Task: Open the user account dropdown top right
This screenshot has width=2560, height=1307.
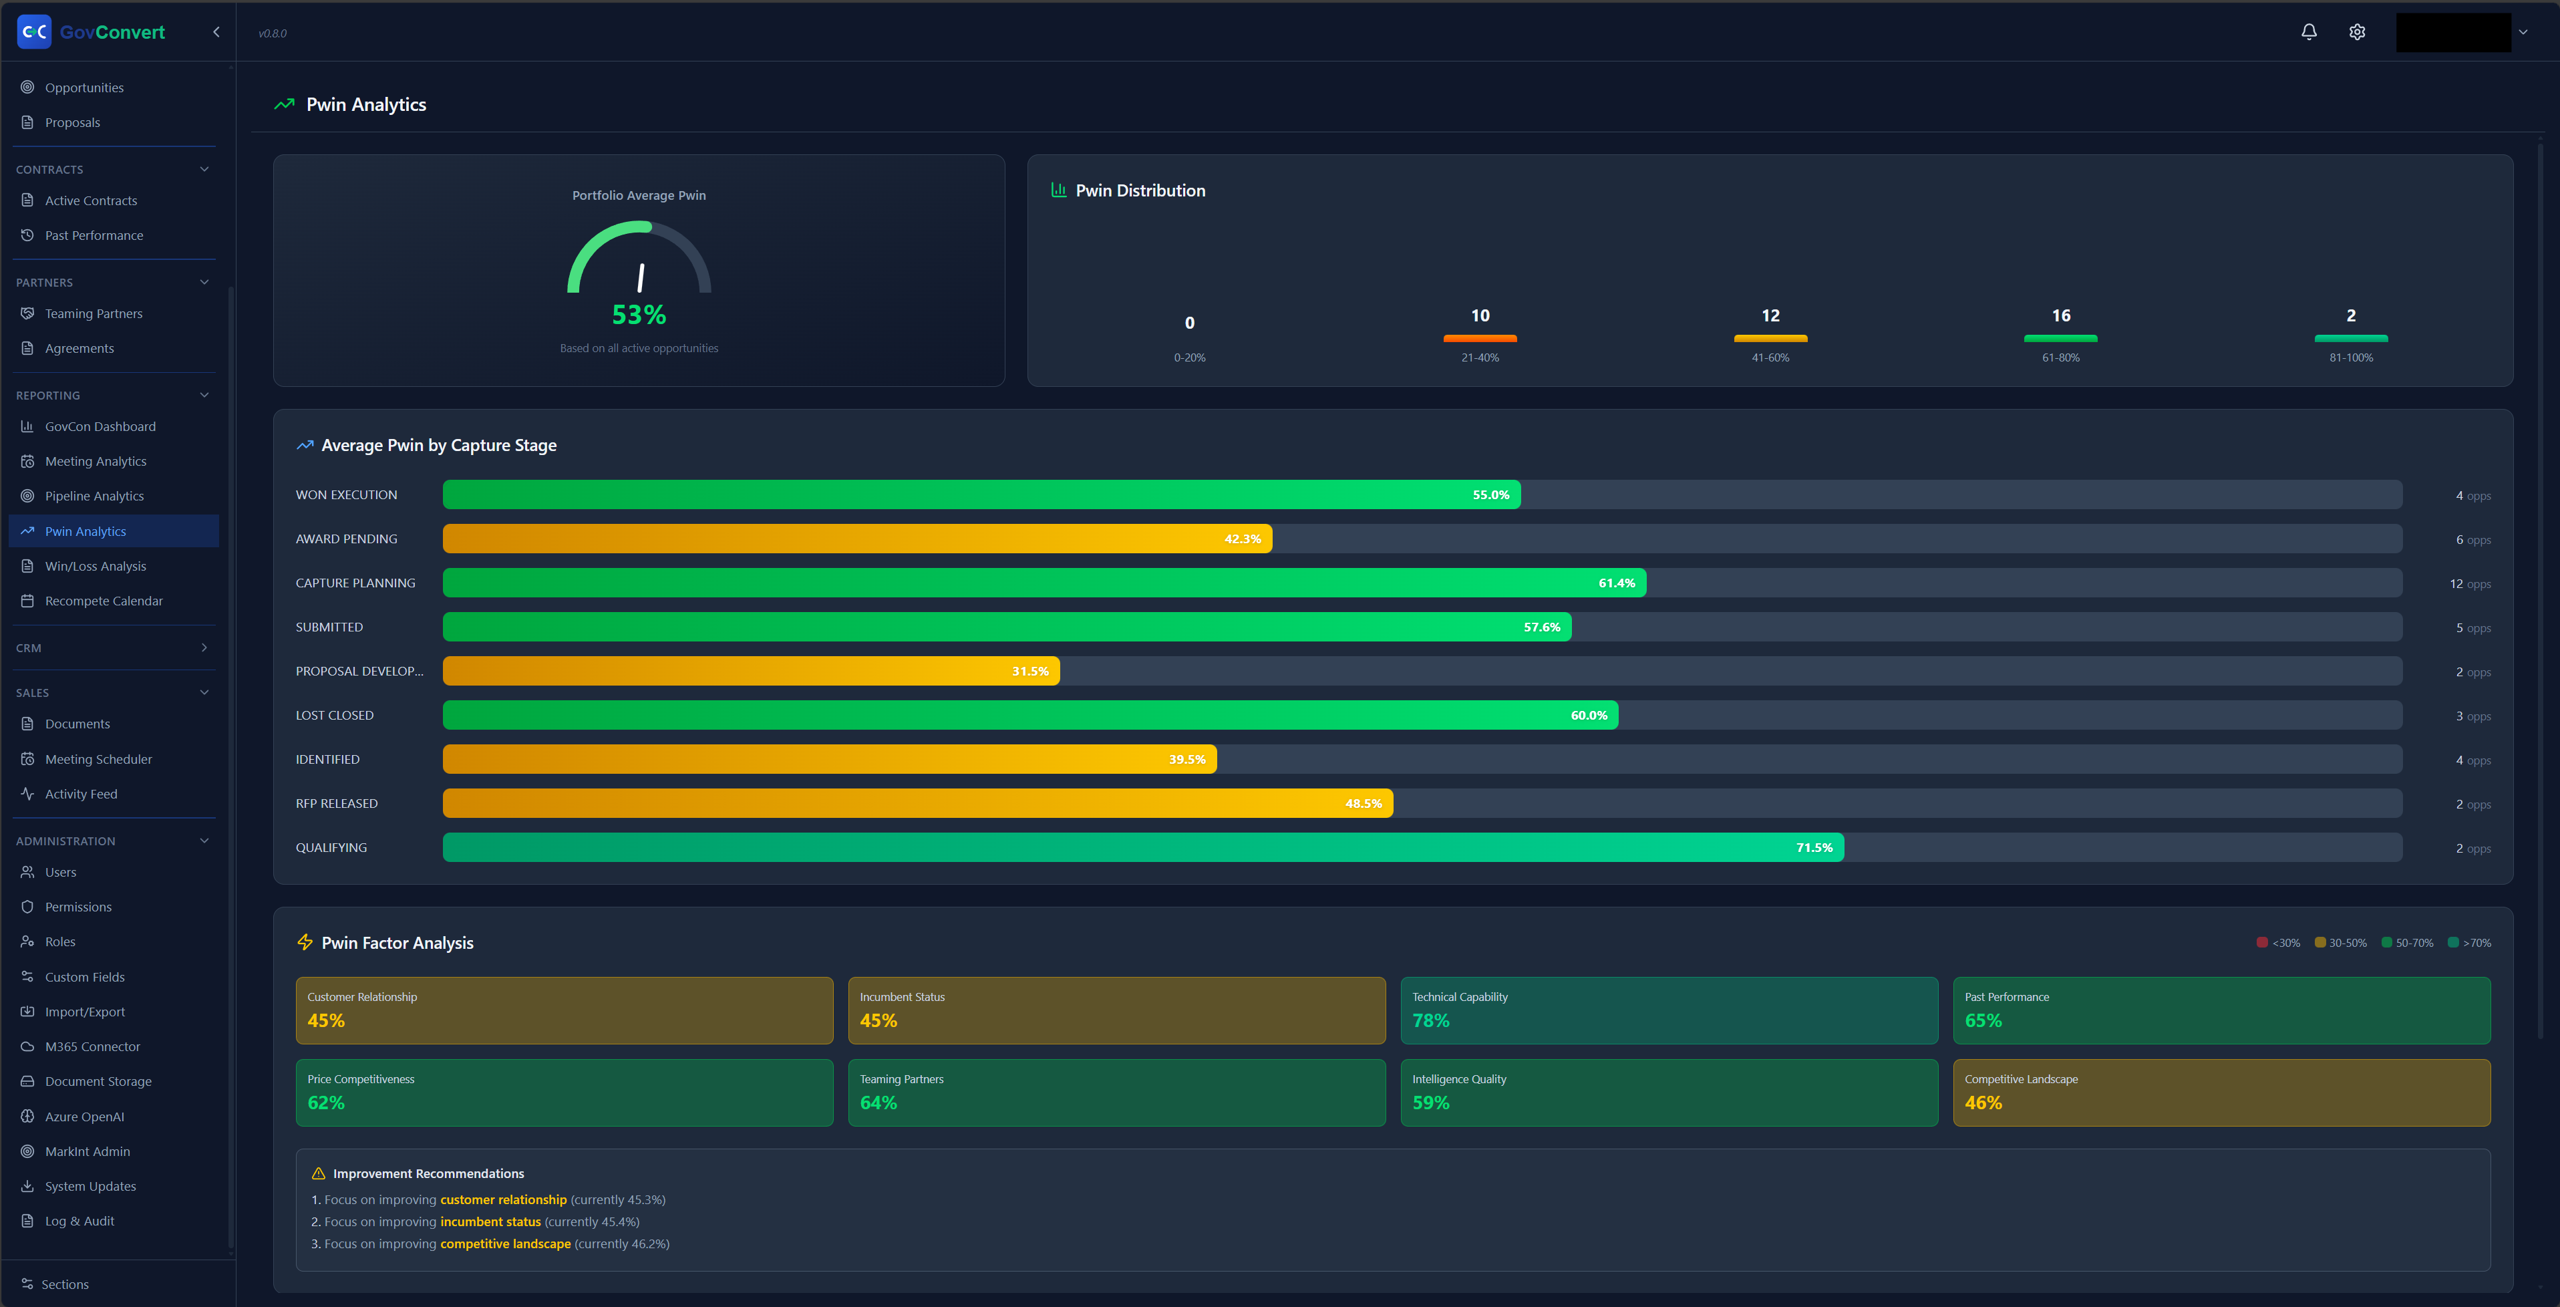Action: pyautogui.click(x=2522, y=31)
